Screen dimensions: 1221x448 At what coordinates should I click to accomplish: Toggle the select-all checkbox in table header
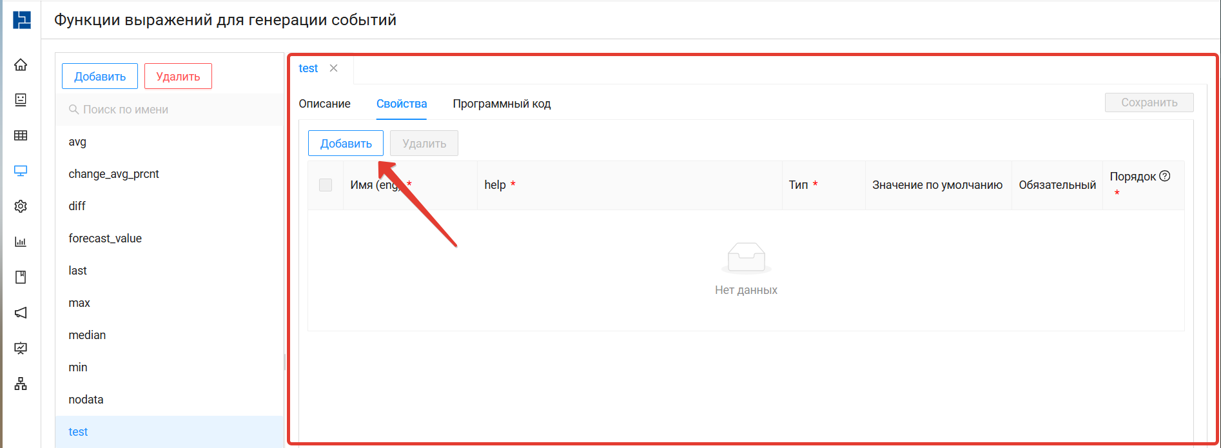[326, 185]
